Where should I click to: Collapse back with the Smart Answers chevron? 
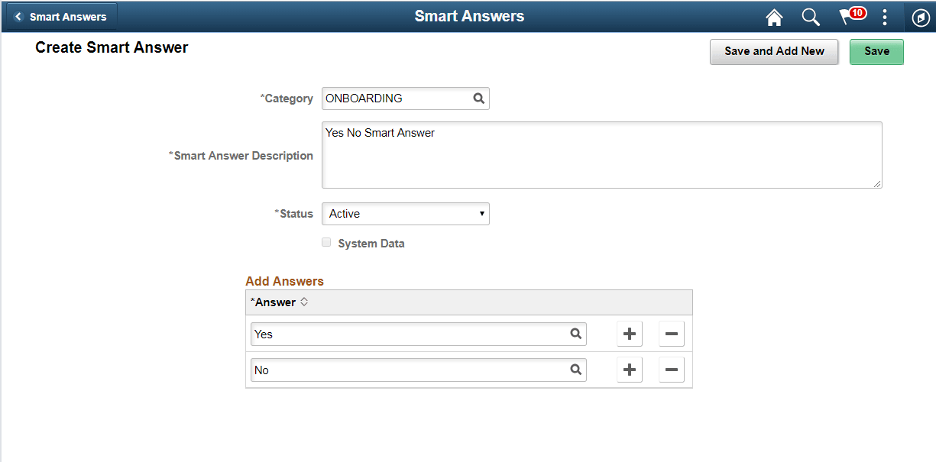pos(17,15)
